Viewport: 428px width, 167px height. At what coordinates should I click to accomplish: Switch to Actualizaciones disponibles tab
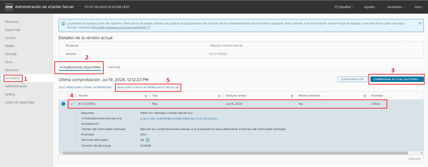(x=80, y=67)
